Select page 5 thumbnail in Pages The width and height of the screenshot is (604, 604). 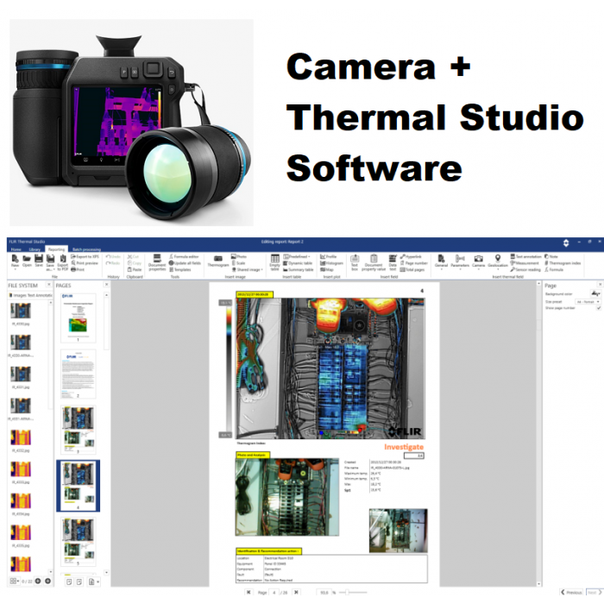[x=79, y=542]
